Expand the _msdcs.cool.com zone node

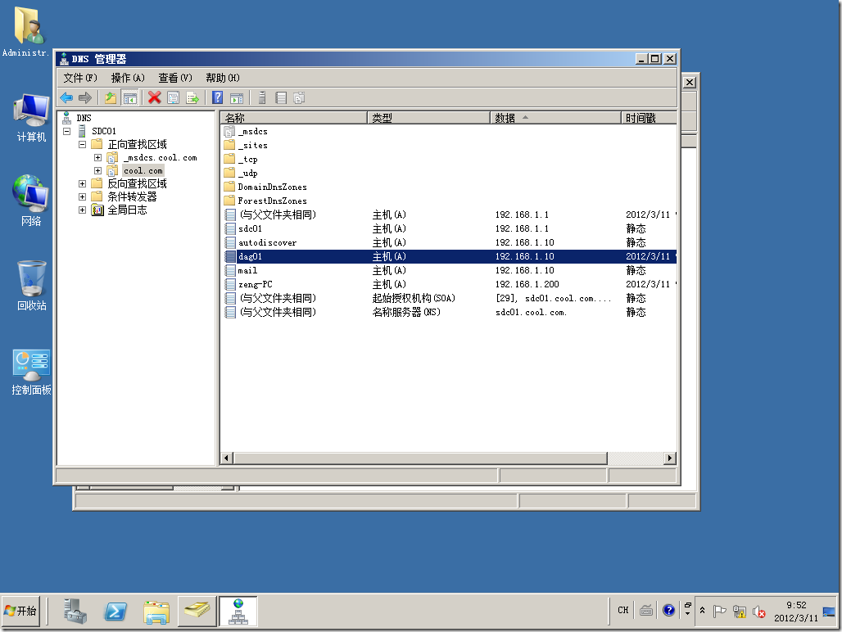point(97,157)
